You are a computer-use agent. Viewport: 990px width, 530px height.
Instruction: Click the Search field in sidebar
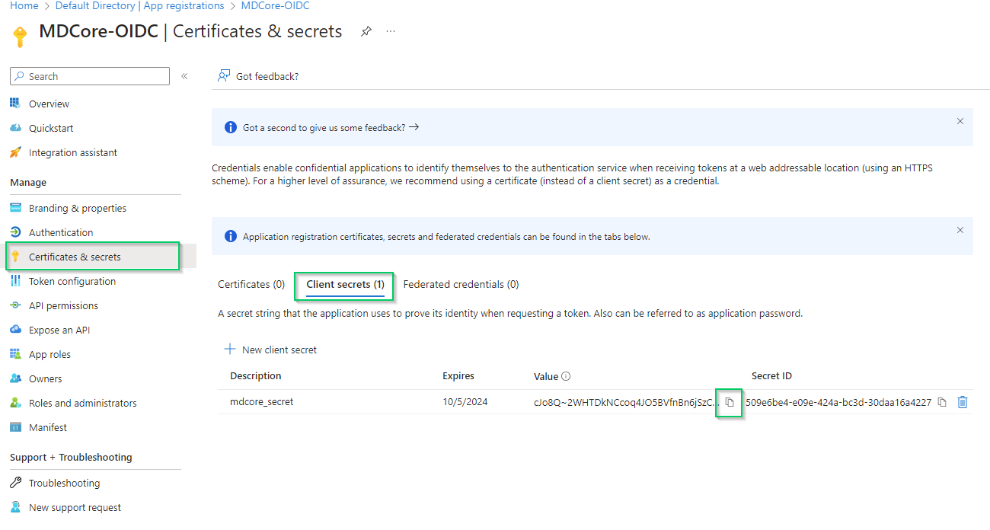(x=90, y=76)
